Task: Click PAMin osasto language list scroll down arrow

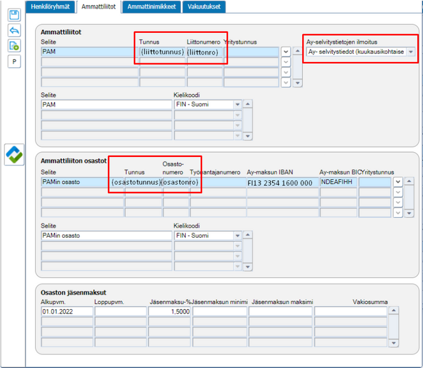Action: [248, 267]
